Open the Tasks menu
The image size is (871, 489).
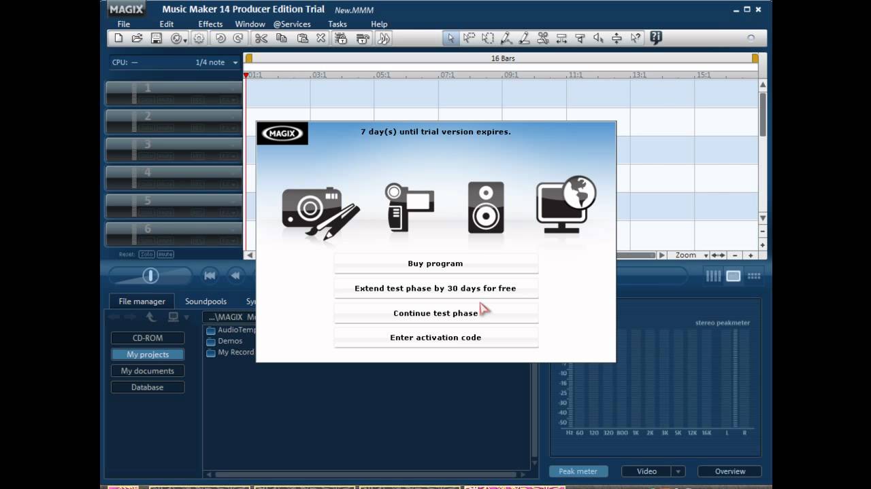tap(338, 24)
